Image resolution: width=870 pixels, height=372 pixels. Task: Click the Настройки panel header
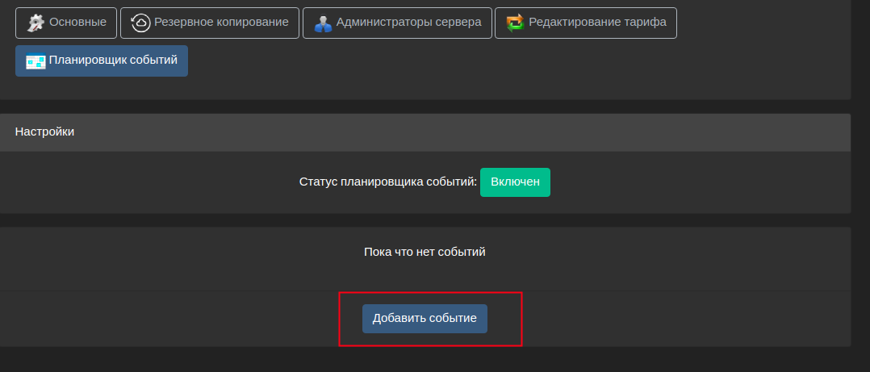[425, 132]
